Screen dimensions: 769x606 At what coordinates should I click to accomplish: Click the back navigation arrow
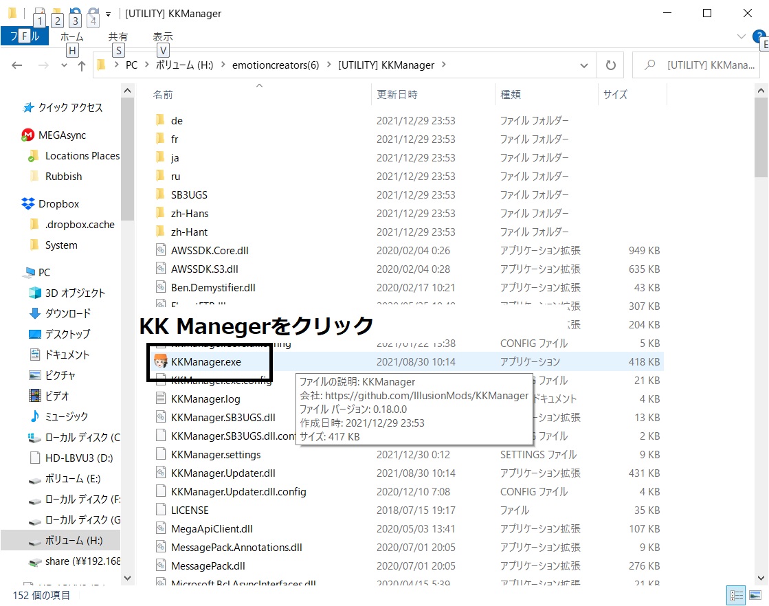(17, 65)
